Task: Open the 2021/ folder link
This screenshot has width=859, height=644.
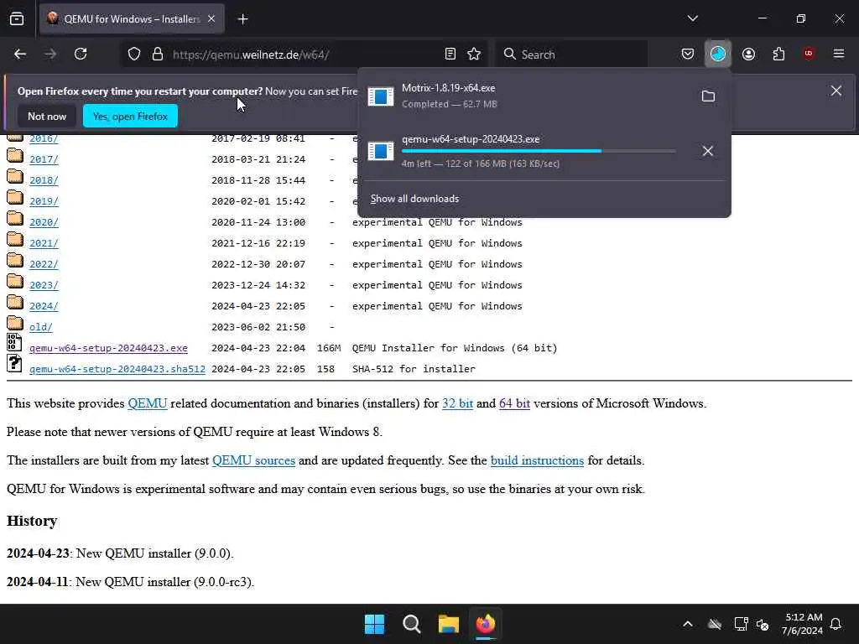Action: pos(44,243)
